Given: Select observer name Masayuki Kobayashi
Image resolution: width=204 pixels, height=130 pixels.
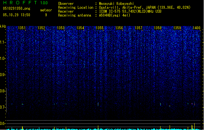Looking at the screenshot, I should click(116, 4).
